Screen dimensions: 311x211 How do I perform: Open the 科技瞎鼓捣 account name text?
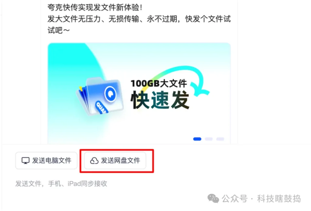tap(279, 199)
